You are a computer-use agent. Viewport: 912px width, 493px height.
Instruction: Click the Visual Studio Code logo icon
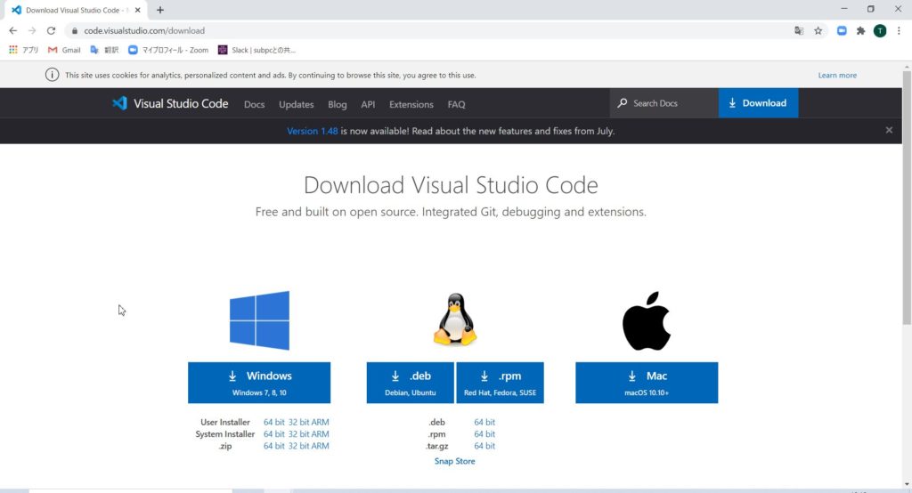click(x=119, y=103)
